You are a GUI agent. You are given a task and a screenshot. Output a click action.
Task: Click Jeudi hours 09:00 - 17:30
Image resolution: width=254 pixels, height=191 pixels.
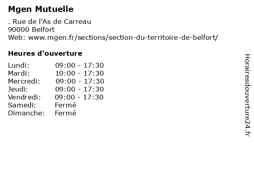pyautogui.click(x=79, y=89)
